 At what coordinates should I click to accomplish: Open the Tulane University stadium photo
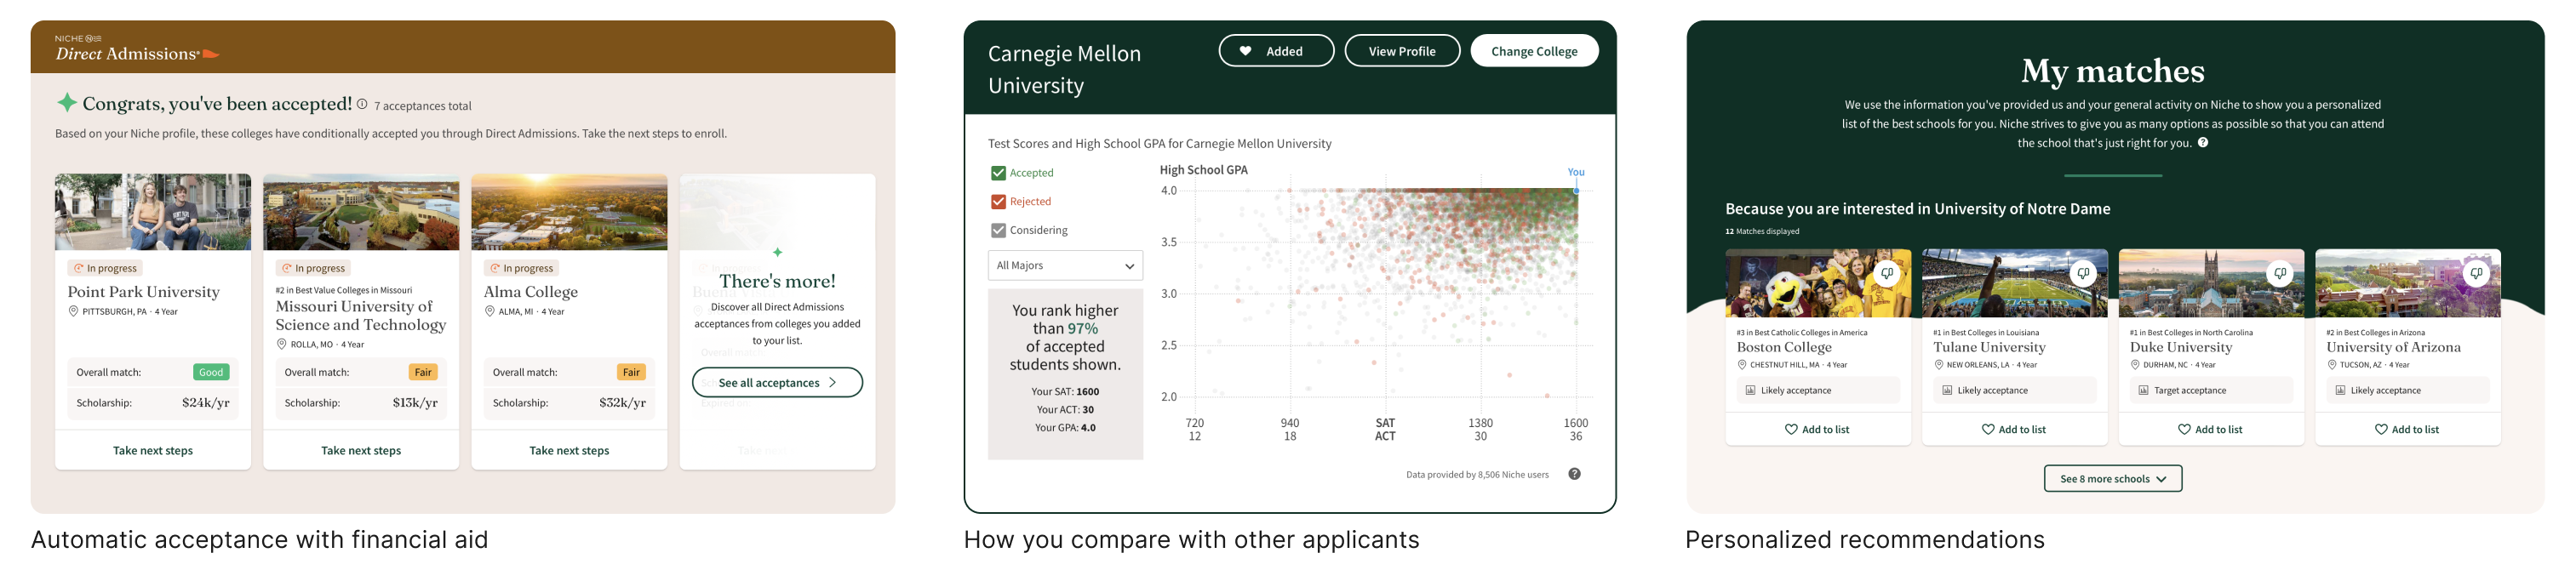[2015, 283]
